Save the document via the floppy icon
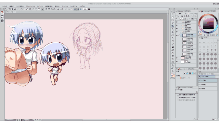Image resolution: width=219 pixels, height=123 pixels. [12, 9]
